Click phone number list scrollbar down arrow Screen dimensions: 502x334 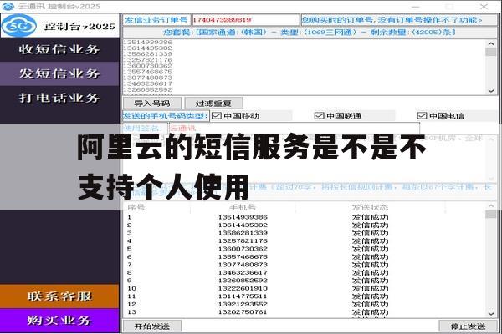(x=491, y=91)
